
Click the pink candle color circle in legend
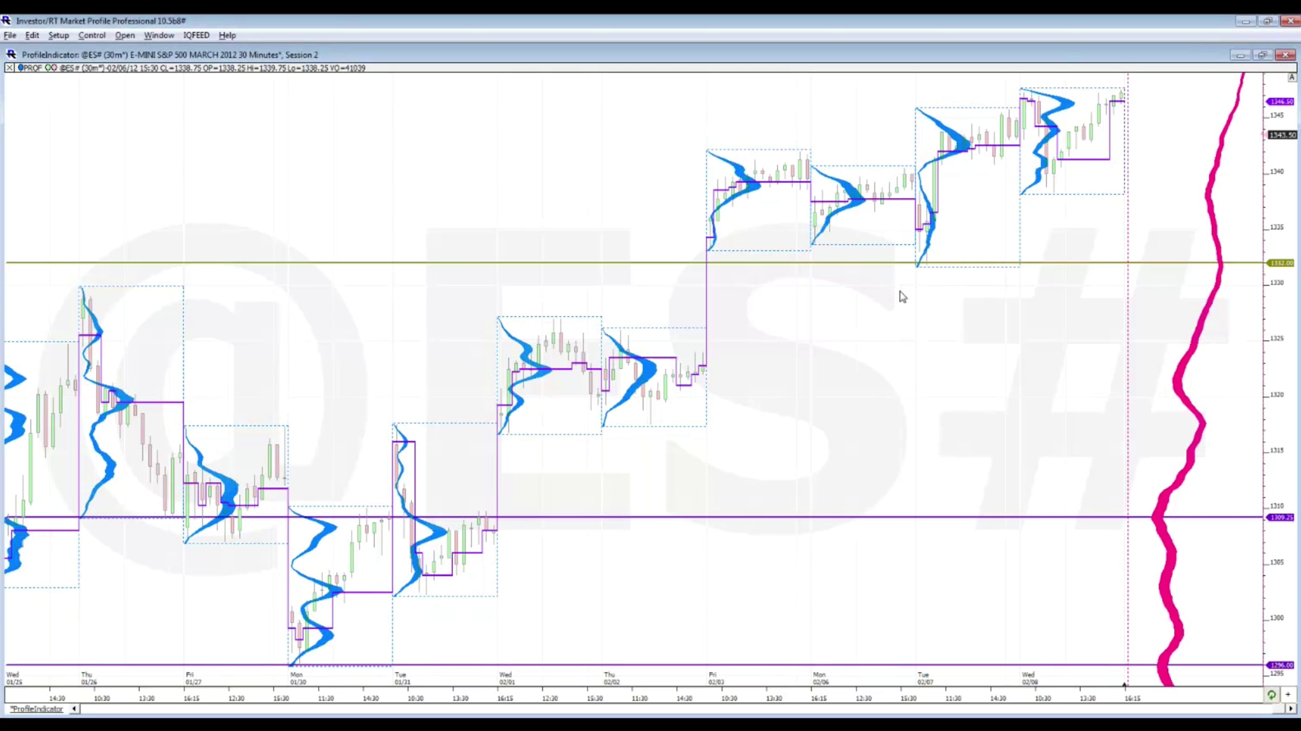coord(54,68)
